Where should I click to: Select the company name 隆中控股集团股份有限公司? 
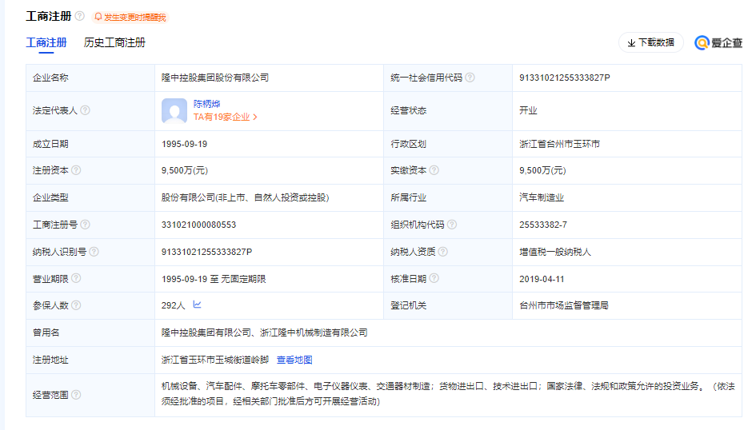[x=215, y=78]
